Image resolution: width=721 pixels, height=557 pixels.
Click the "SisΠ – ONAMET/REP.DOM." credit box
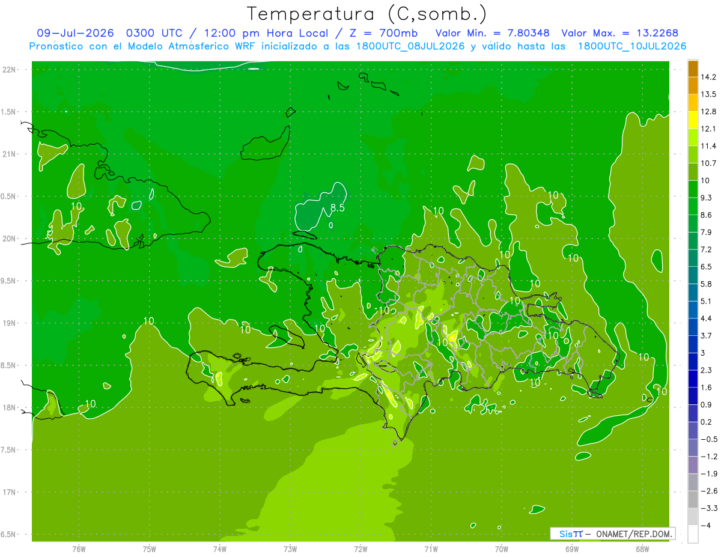[613, 534]
